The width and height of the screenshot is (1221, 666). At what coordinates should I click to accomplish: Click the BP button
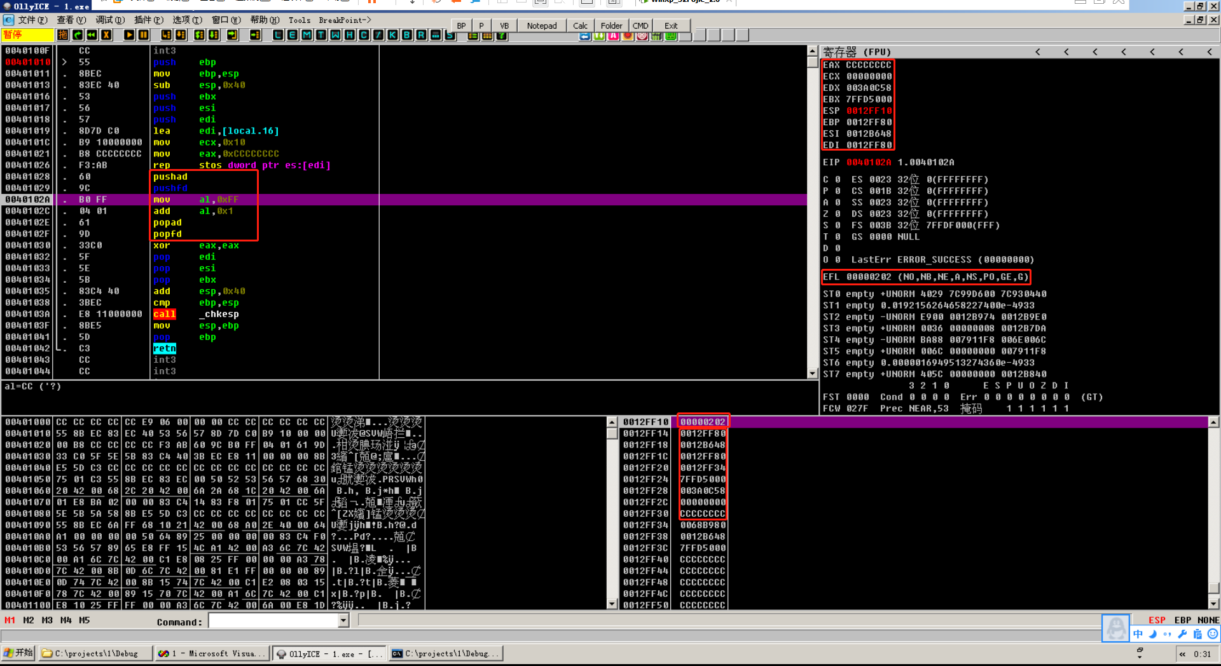(461, 25)
